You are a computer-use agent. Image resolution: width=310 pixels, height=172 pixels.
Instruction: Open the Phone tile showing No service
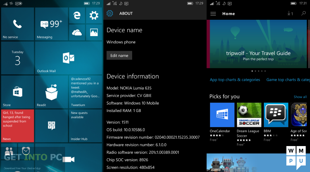click(x=17, y=24)
